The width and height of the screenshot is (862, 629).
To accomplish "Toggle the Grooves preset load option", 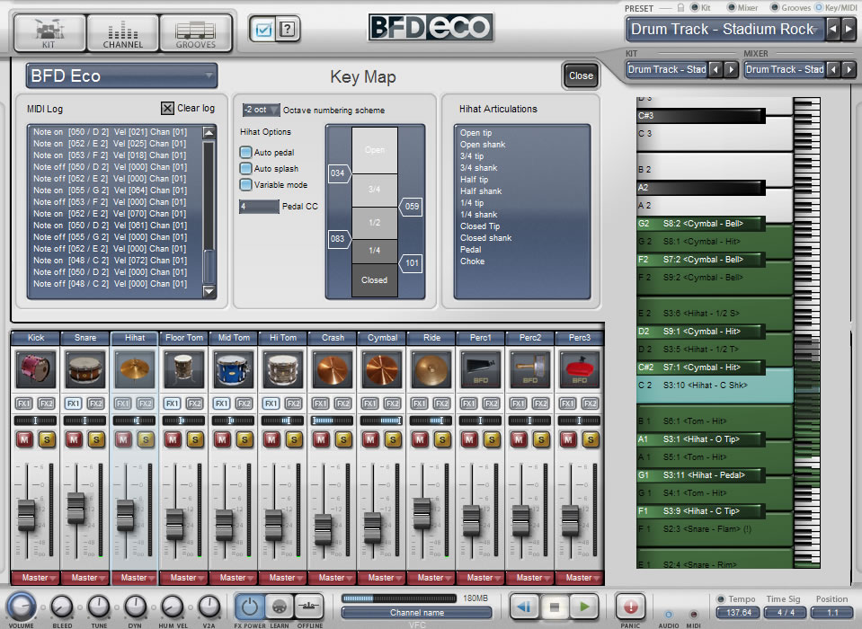I will pos(775,7).
